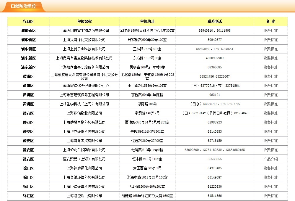The image size is (295, 201).
Task: View 收费标准 for 上海港臣治虫有限公司
Action: pyautogui.click(x=270, y=196)
